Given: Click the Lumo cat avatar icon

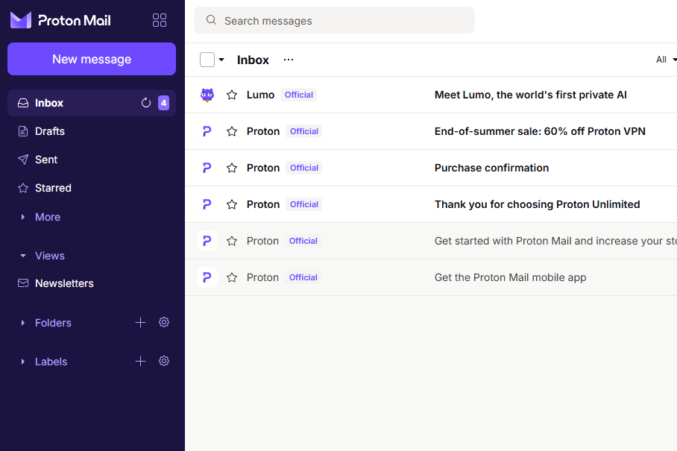Looking at the screenshot, I should (207, 95).
